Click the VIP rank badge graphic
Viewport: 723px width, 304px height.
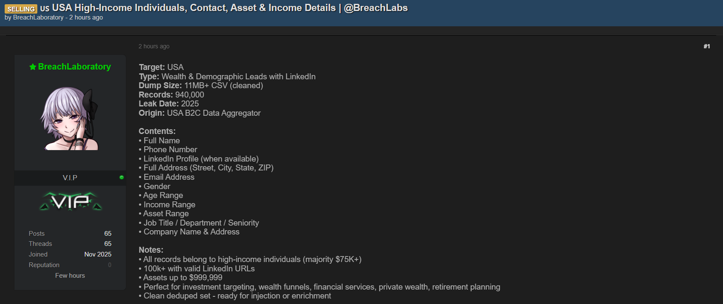click(x=70, y=201)
